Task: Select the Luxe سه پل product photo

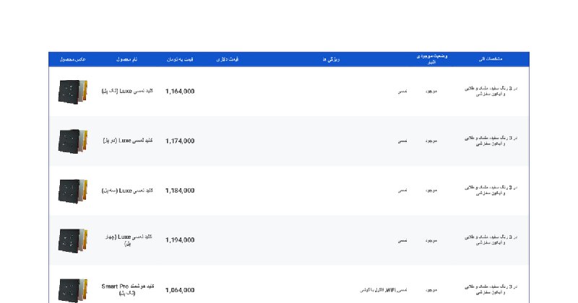Action: pyautogui.click(x=72, y=190)
